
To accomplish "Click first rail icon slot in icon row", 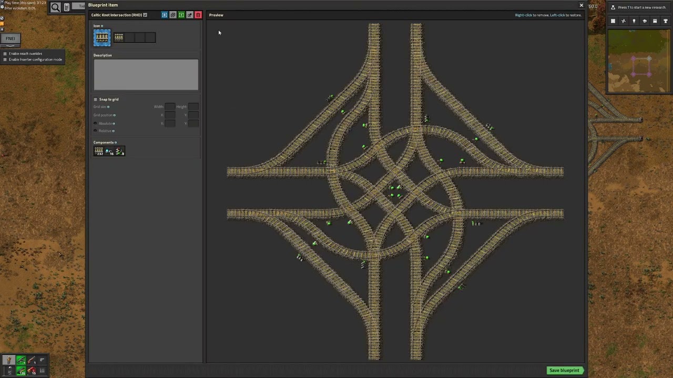I will (119, 37).
